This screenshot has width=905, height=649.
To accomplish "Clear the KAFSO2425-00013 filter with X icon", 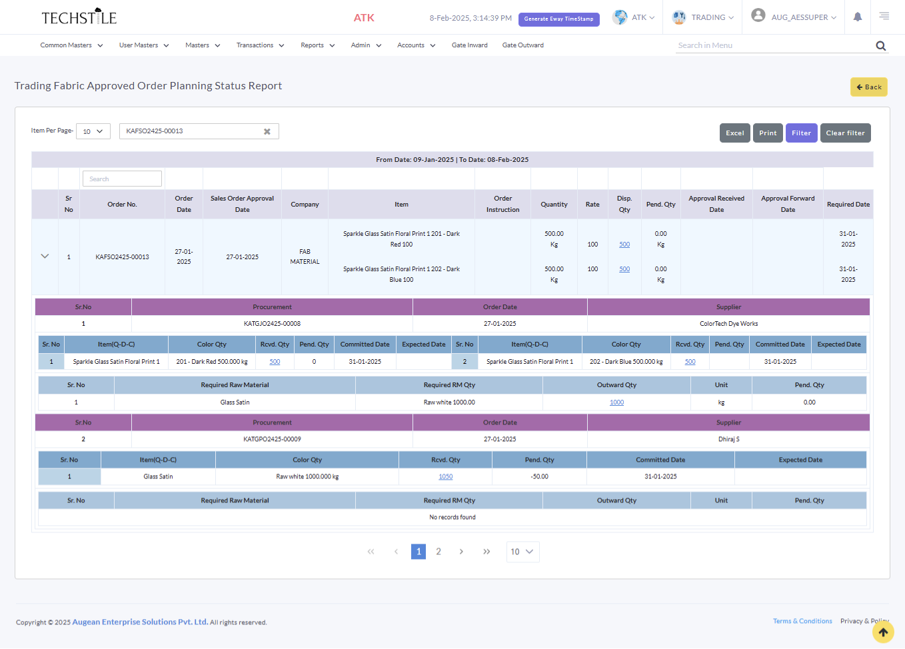I will [x=267, y=132].
